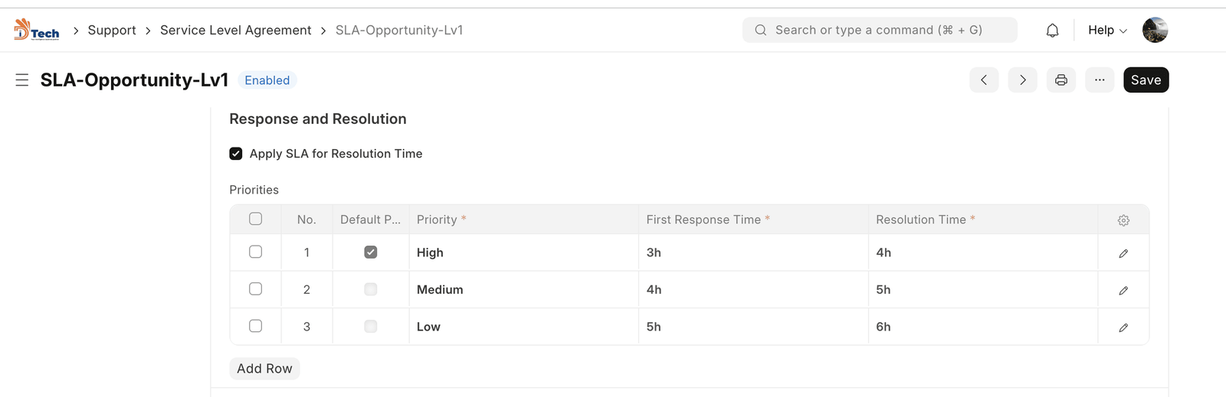Go to next document arrow
The height and width of the screenshot is (397, 1226).
(1022, 80)
